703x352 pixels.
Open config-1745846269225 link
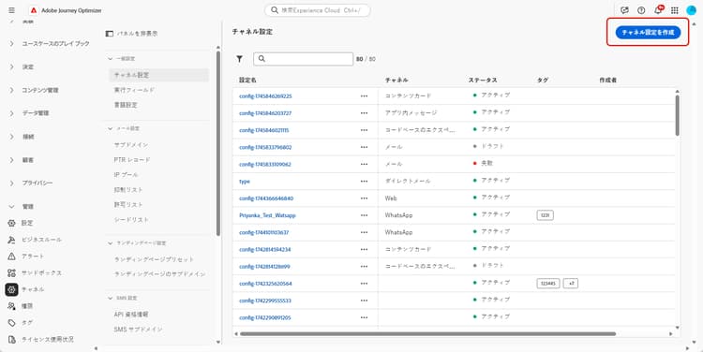[x=265, y=96]
